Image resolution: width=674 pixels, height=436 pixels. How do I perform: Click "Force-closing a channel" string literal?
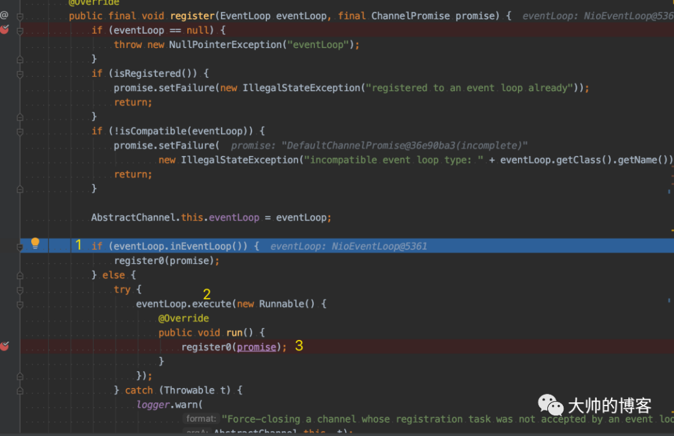click(x=447, y=419)
